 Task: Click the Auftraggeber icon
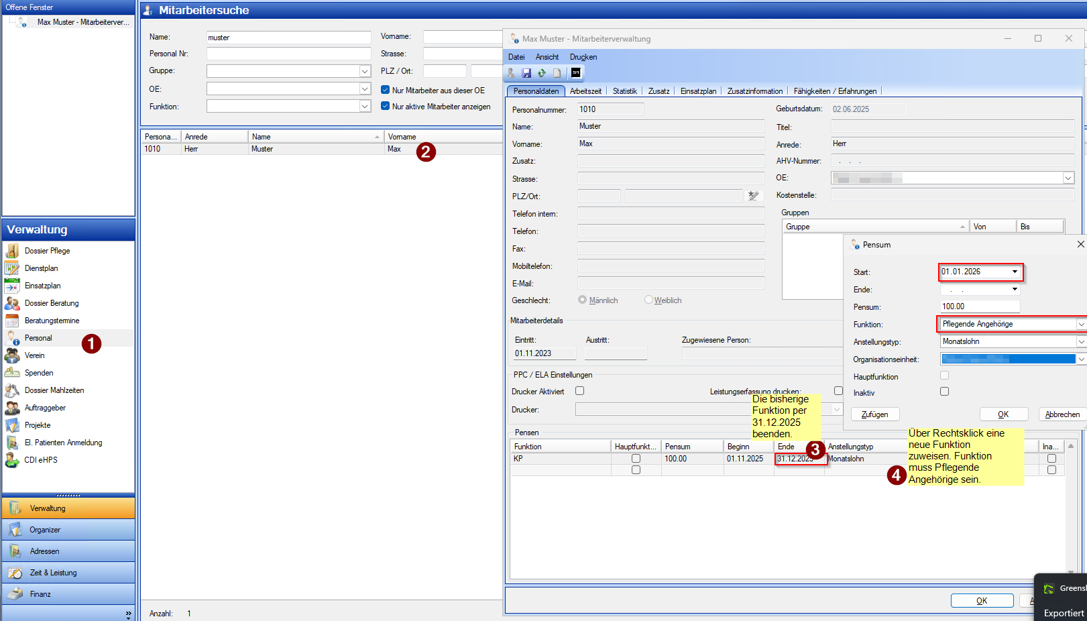click(x=12, y=408)
